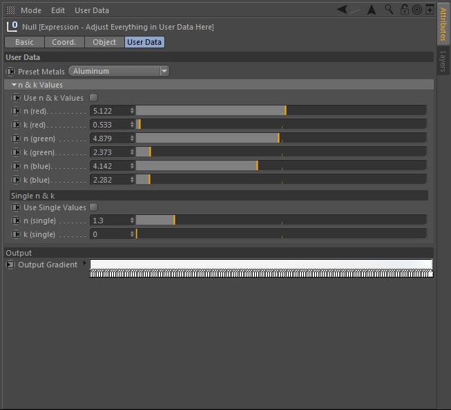Enable the Use Single Values checkbox
This screenshot has width=451, height=410.
(x=94, y=207)
